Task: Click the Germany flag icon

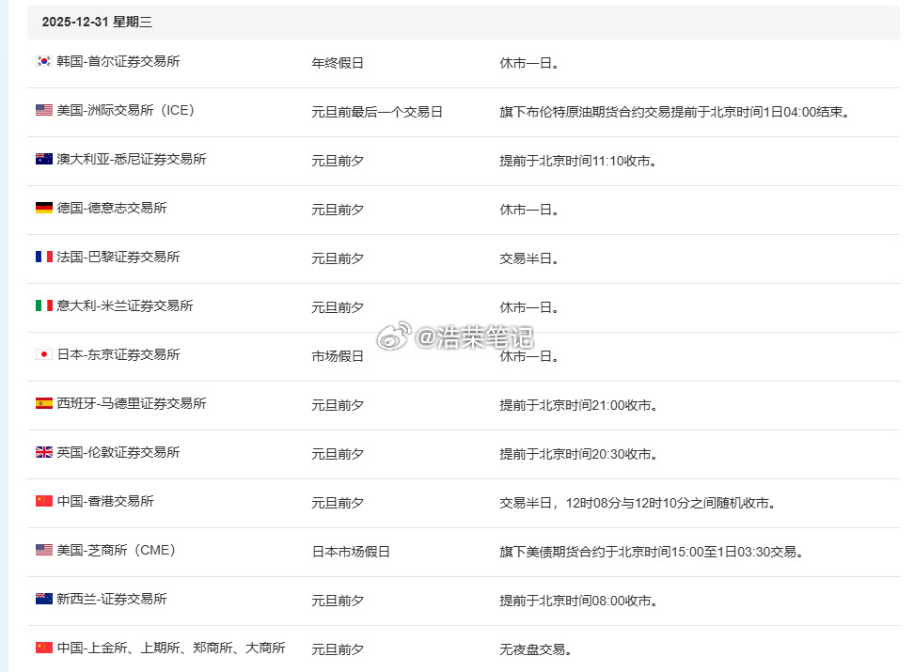Action: click(x=43, y=210)
